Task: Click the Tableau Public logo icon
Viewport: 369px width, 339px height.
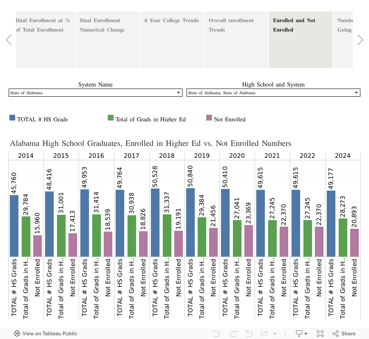Action: [16, 333]
